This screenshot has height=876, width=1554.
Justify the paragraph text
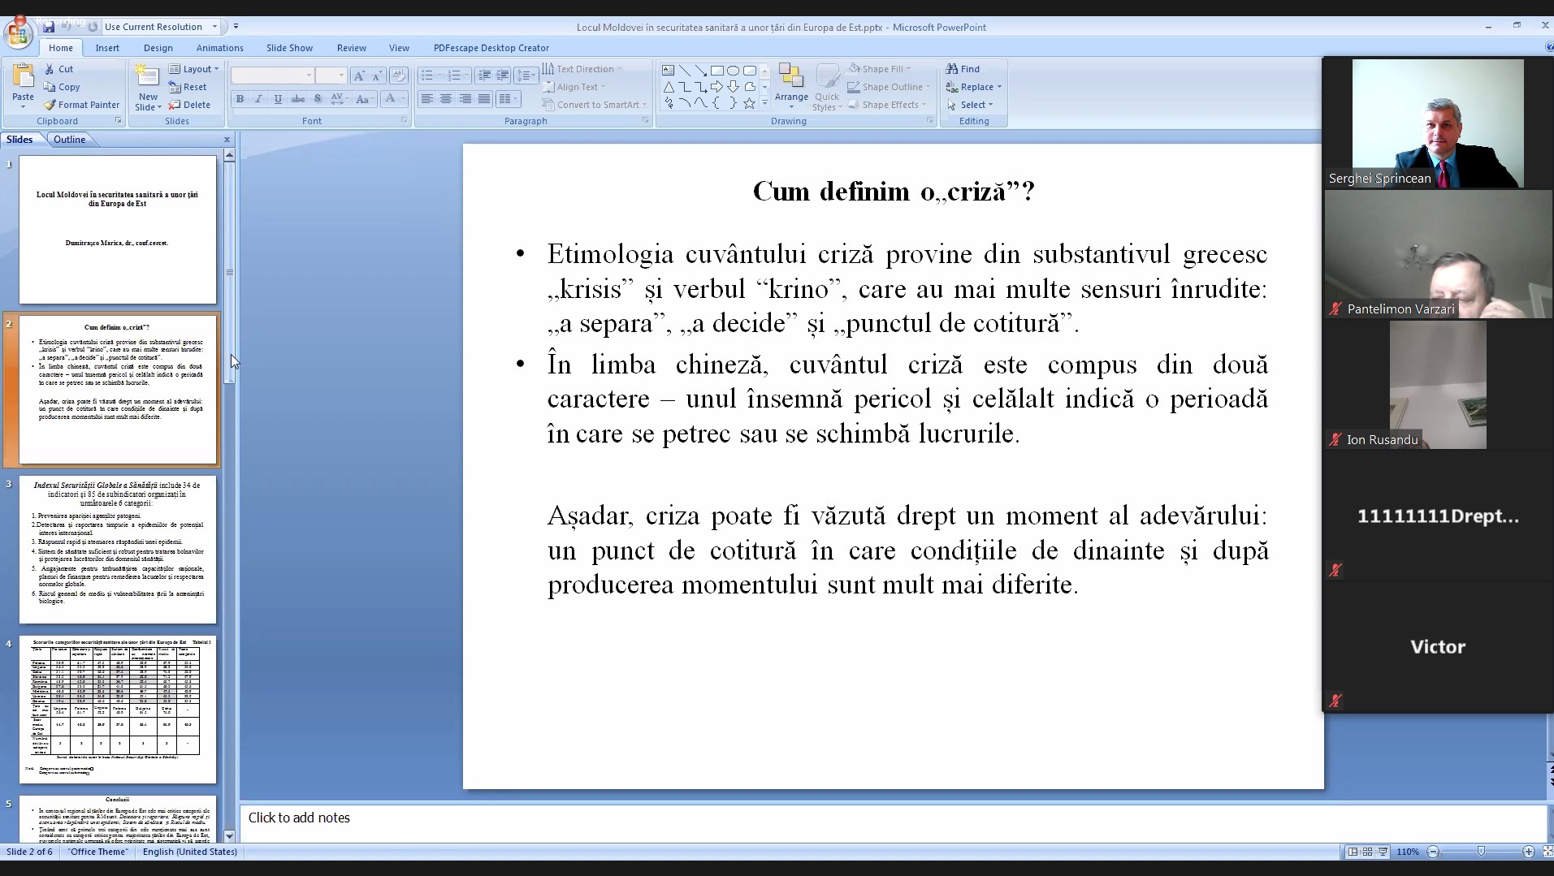pos(484,99)
